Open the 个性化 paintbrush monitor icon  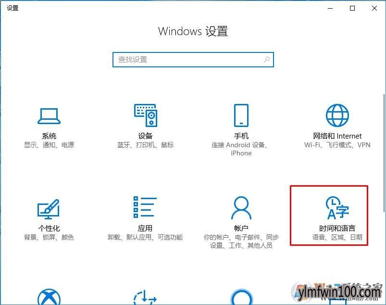49,209
